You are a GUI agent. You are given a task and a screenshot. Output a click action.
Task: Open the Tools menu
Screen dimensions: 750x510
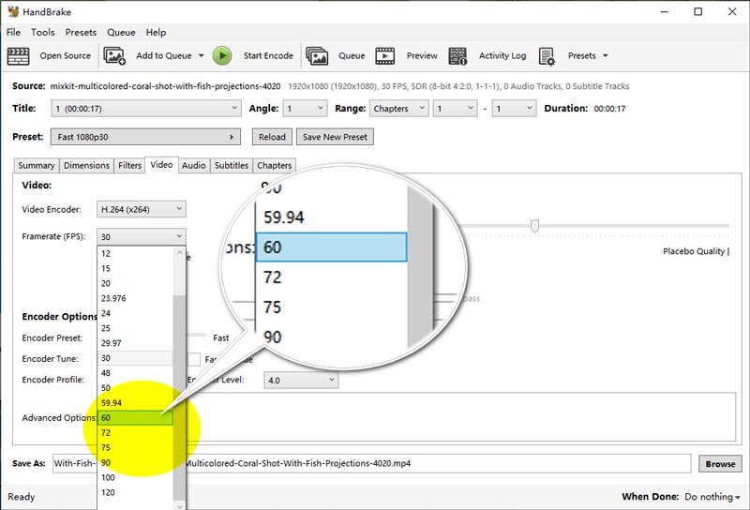42,33
